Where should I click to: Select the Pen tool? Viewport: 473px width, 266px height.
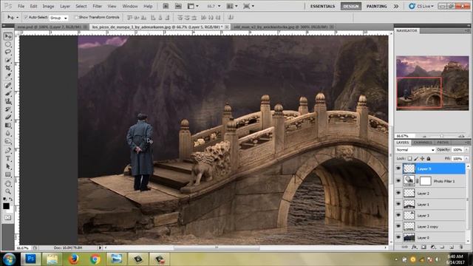pyautogui.click(x=8, y=150)
